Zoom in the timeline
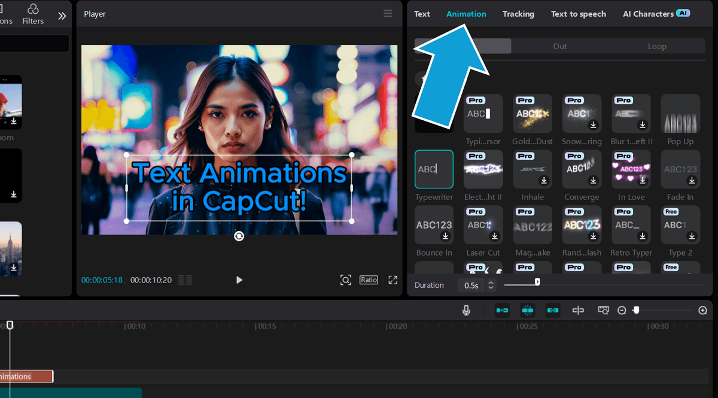 703,310
